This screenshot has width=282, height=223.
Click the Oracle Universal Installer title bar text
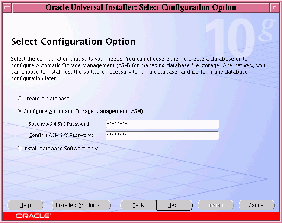[141, 8]
